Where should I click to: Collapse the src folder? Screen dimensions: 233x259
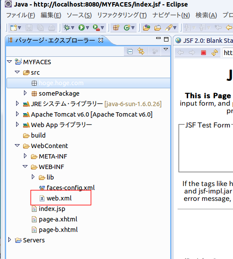coord(17,72)
